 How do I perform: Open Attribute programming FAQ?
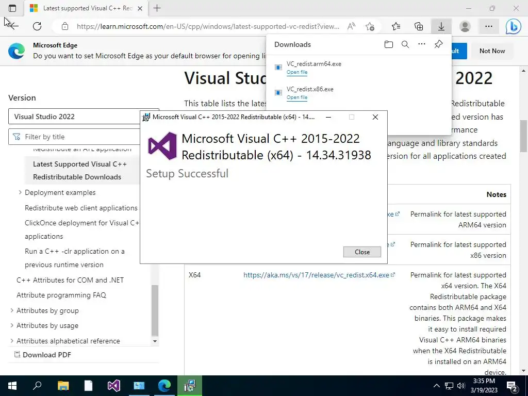[61, 295]
